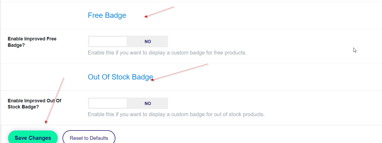Click the red arrow pointing at Out Of Stock Badge
Image resolution: width=382 pixels, height=143 pixels.
click(x=180, y=72)
